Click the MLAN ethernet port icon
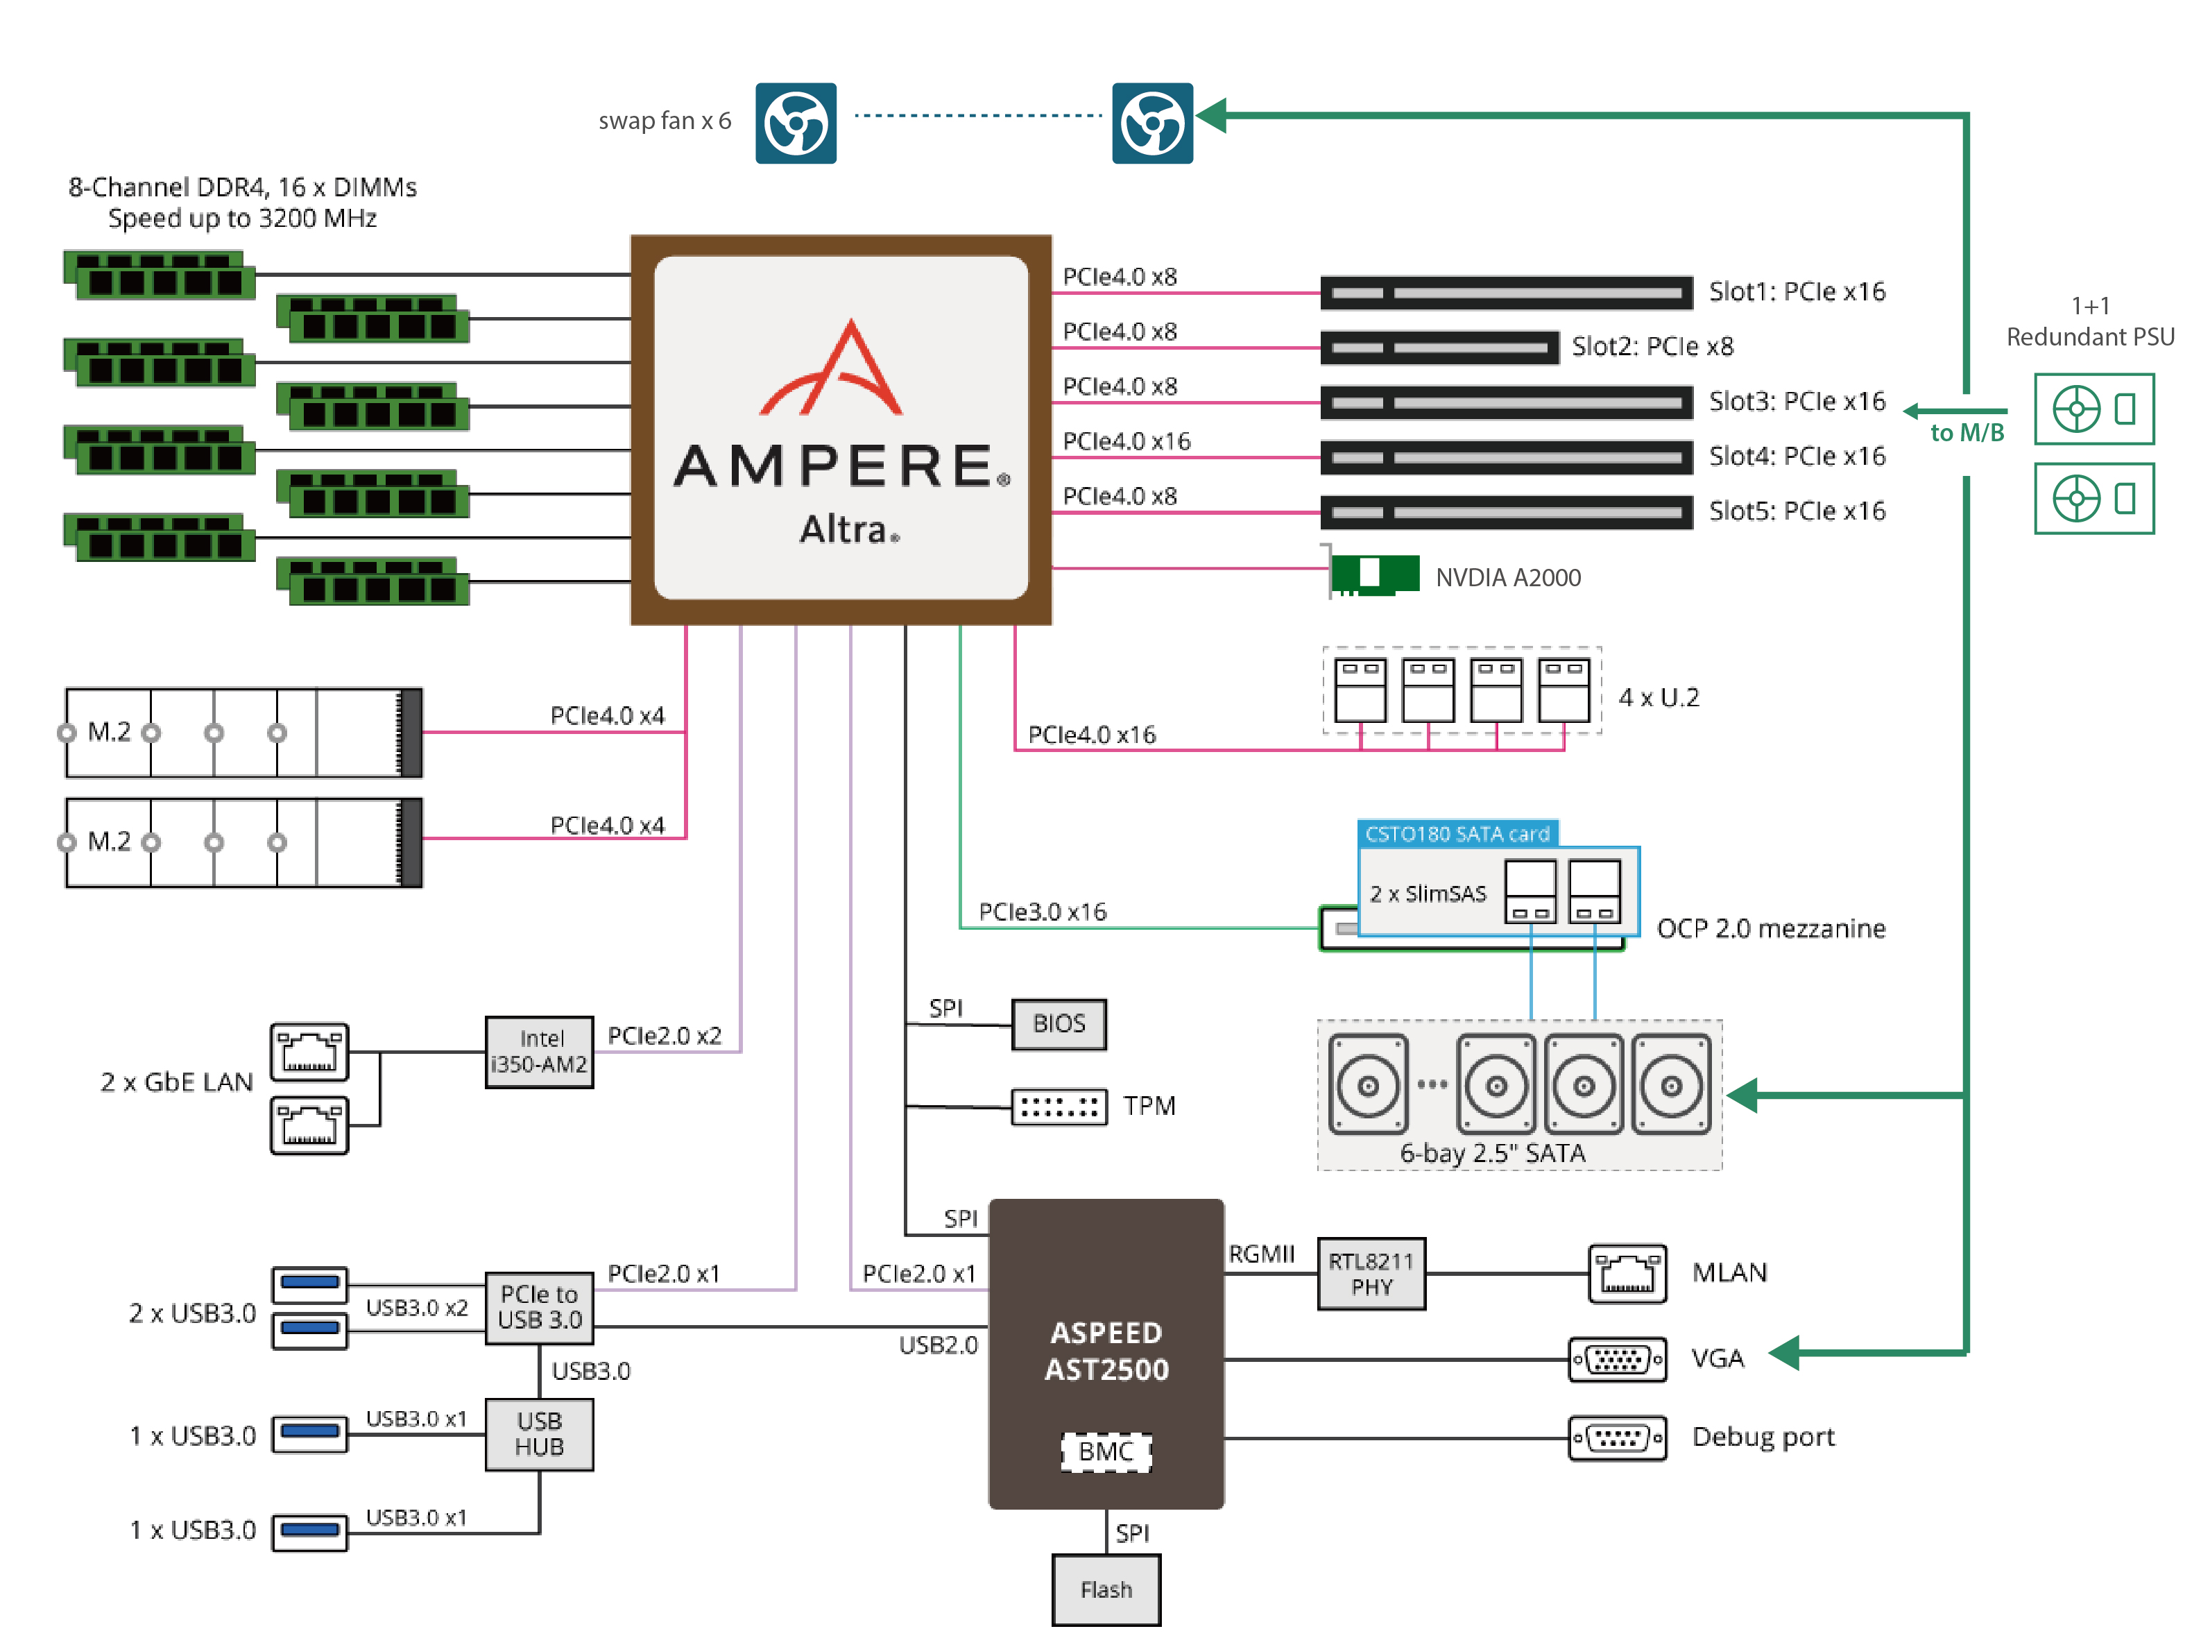 (x=1629, y=1273)
